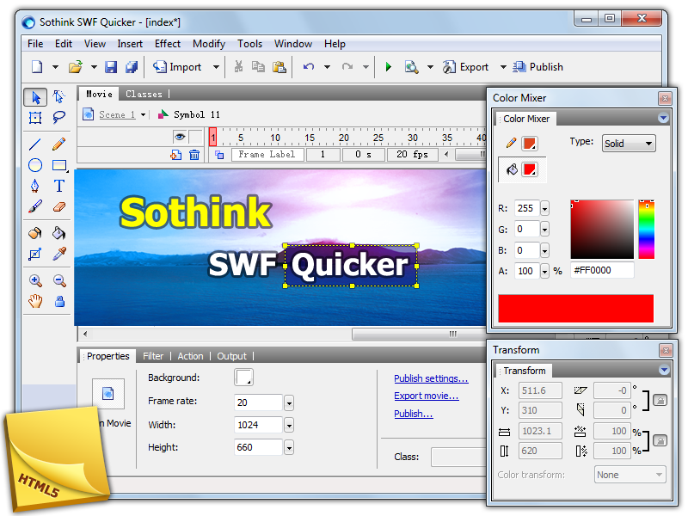Open the Insert menu
This screenshot has height=516, width=688.
click(x=130, y=44)
